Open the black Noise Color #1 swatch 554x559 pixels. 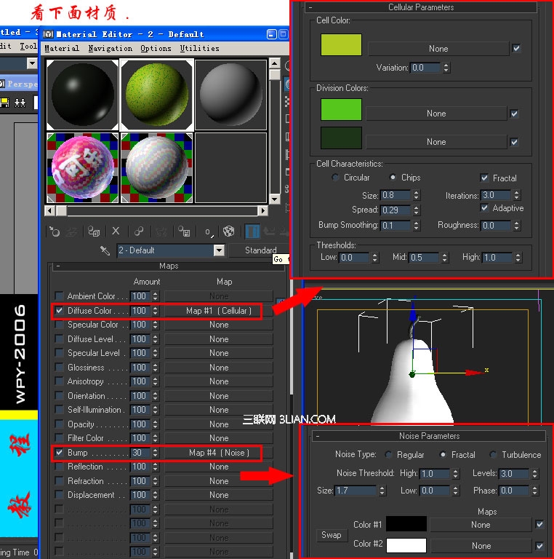pyautogui.click(x=406, y=524)
